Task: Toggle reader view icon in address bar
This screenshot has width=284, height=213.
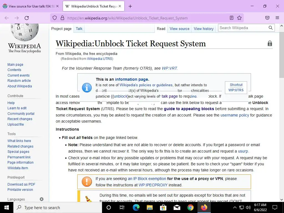Action: coord(232,18)
